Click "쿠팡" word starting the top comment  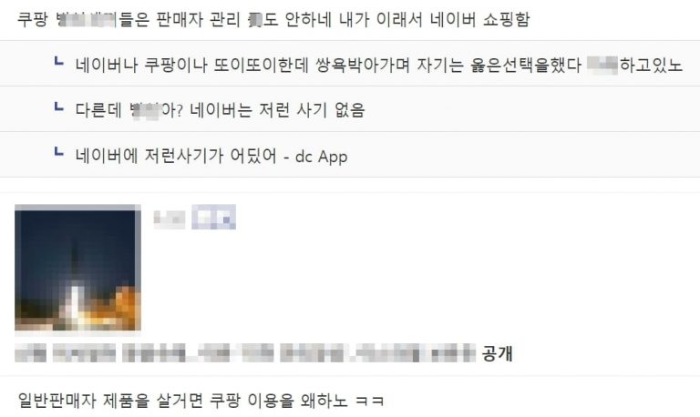32,20
